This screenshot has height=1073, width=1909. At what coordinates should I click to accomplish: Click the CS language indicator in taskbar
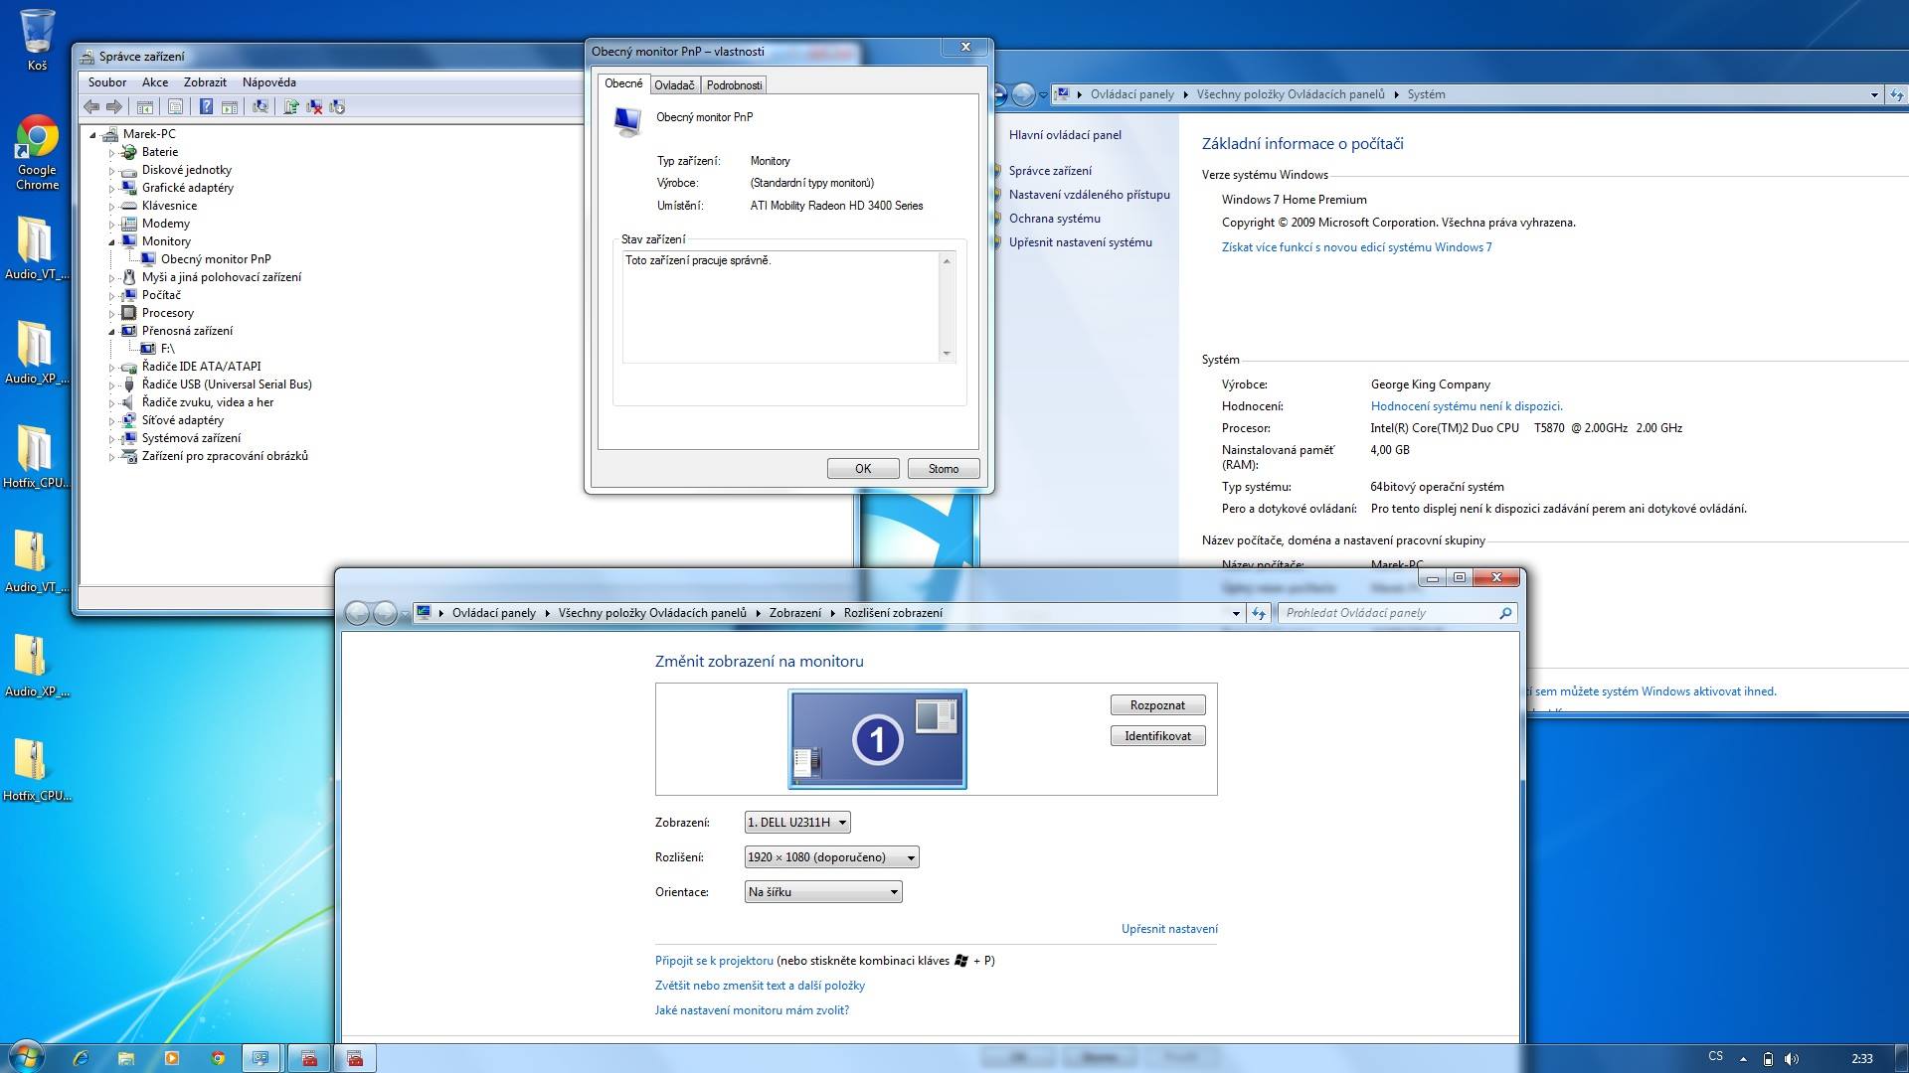tap(1715, 1056)
